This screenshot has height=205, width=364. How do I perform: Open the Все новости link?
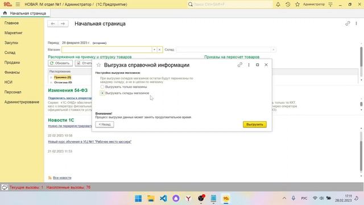tap(62, 178)
